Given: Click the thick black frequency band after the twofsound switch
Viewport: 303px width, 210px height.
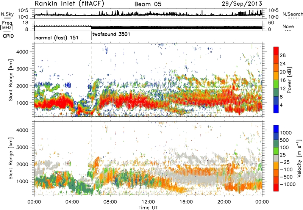Looking at the screenshot, I should coord(176,27).
